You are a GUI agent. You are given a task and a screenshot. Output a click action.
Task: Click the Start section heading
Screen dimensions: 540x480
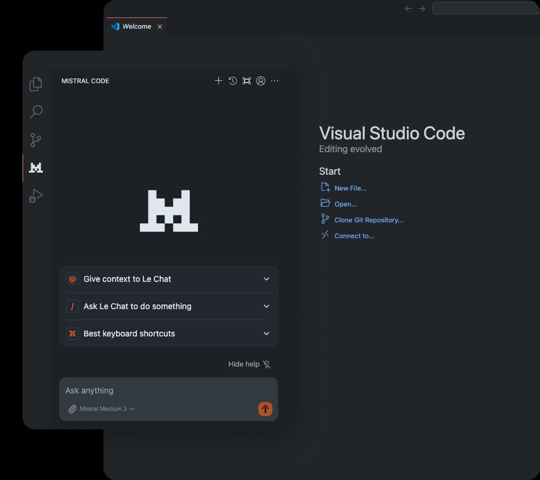pos(329,172)
